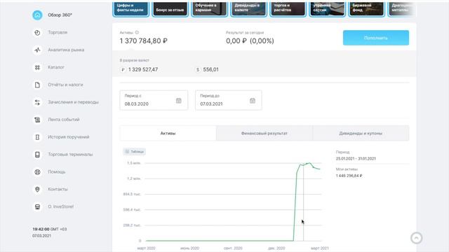Click the Помощь lifebuoy icon
The image size is (449, 252).
coord(37,172)
